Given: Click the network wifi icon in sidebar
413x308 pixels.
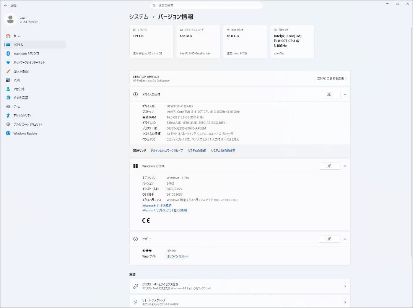Looking at the screenshot, I should click(x=8, y=62).
